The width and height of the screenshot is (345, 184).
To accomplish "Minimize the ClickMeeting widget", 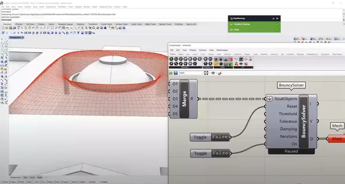I will click(273, 18).
